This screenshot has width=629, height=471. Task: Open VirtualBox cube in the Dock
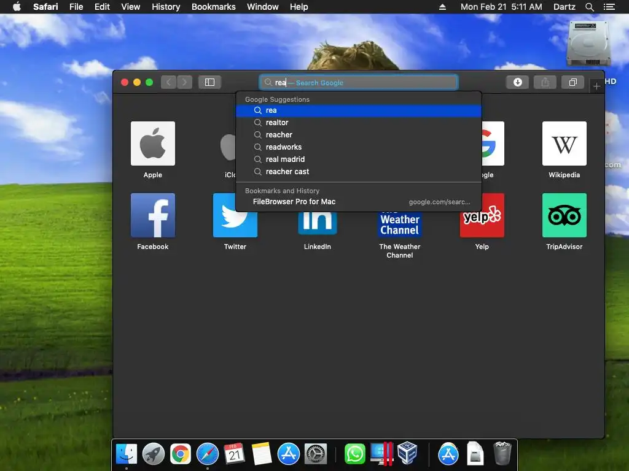(x=408, y=453)
